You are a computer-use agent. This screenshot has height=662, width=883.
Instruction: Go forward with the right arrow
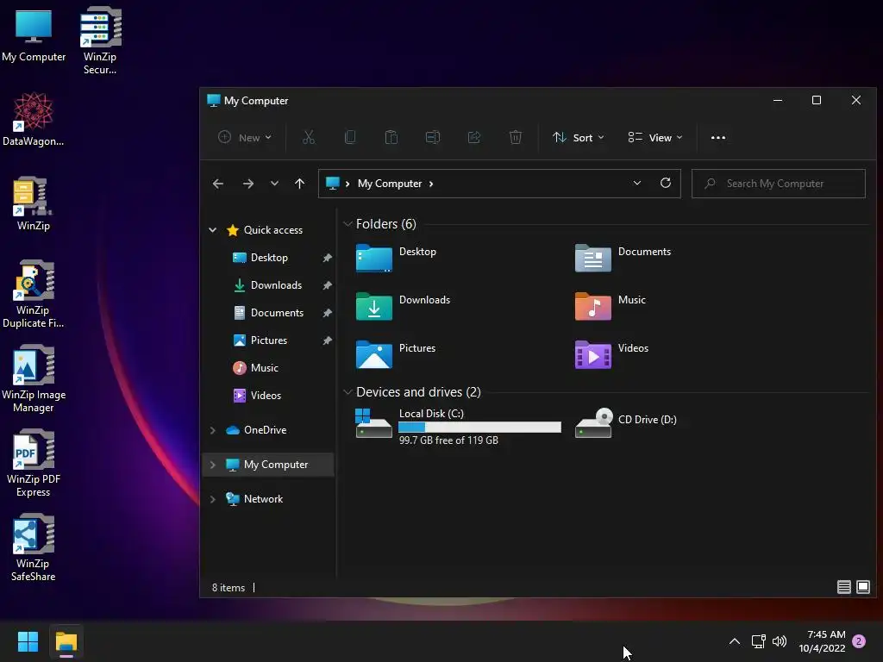pyautogui.click(x=247, y=184)
